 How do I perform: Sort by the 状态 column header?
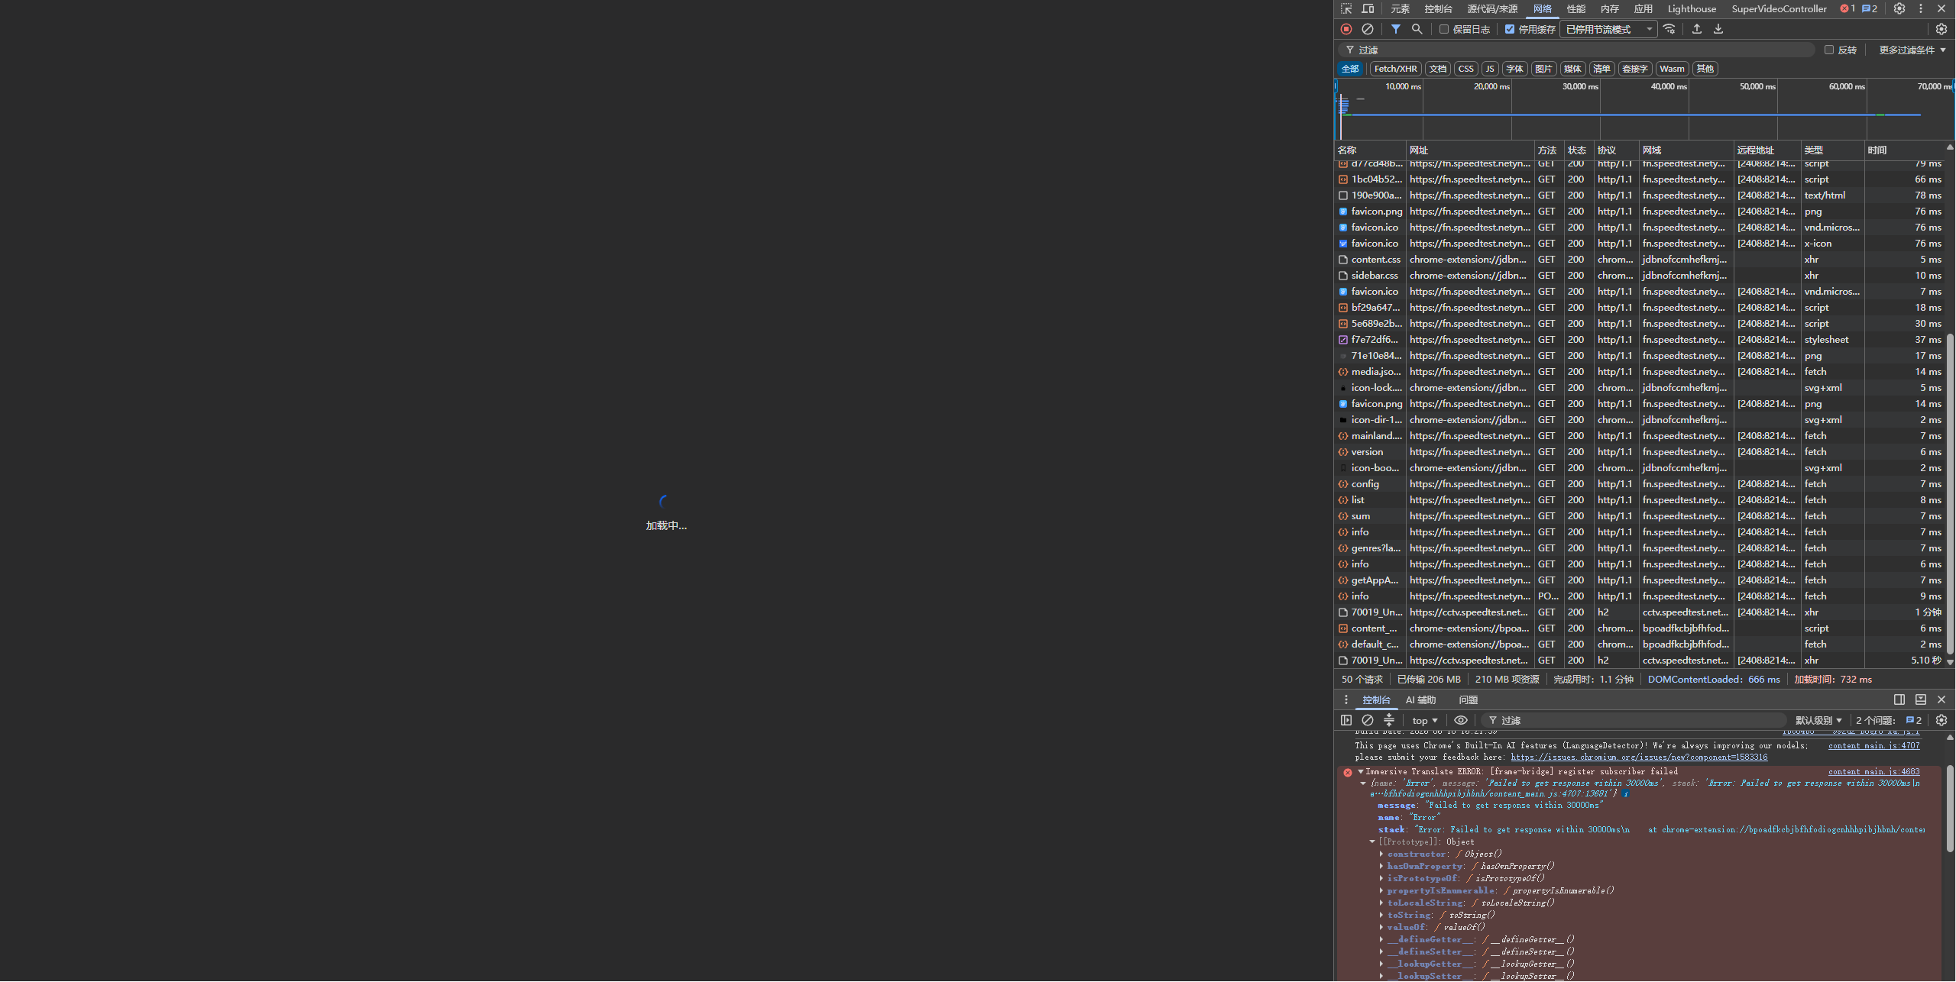pos(1577,150)
